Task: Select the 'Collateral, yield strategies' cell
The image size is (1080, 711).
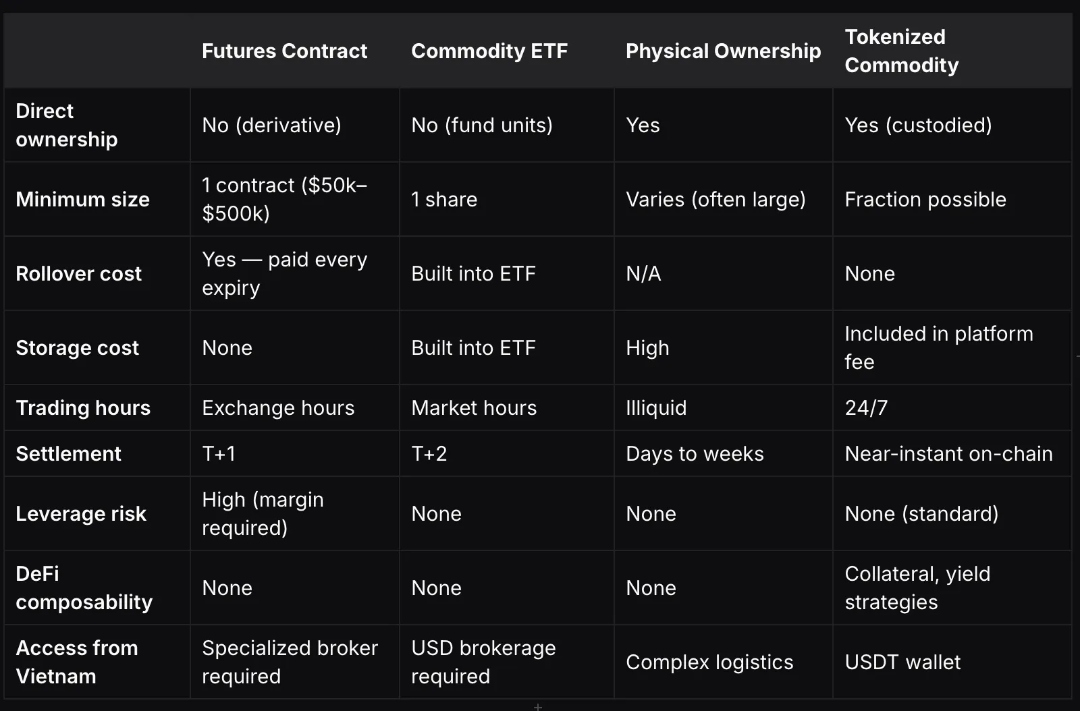Action: [x=952, y=588]
